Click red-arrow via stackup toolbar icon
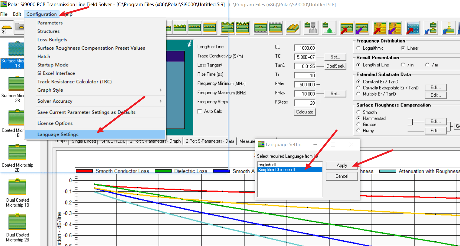 [x=380, y=28]
